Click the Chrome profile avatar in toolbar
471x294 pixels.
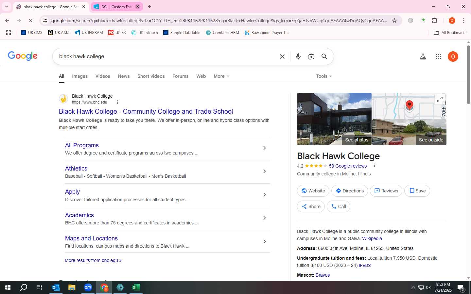(x=452, y=21)
